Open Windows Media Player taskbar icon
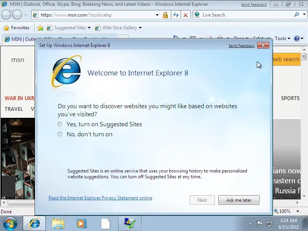 [82, 224]
